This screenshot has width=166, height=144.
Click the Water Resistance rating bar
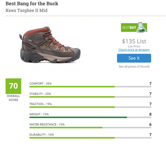tap(90, 127)
